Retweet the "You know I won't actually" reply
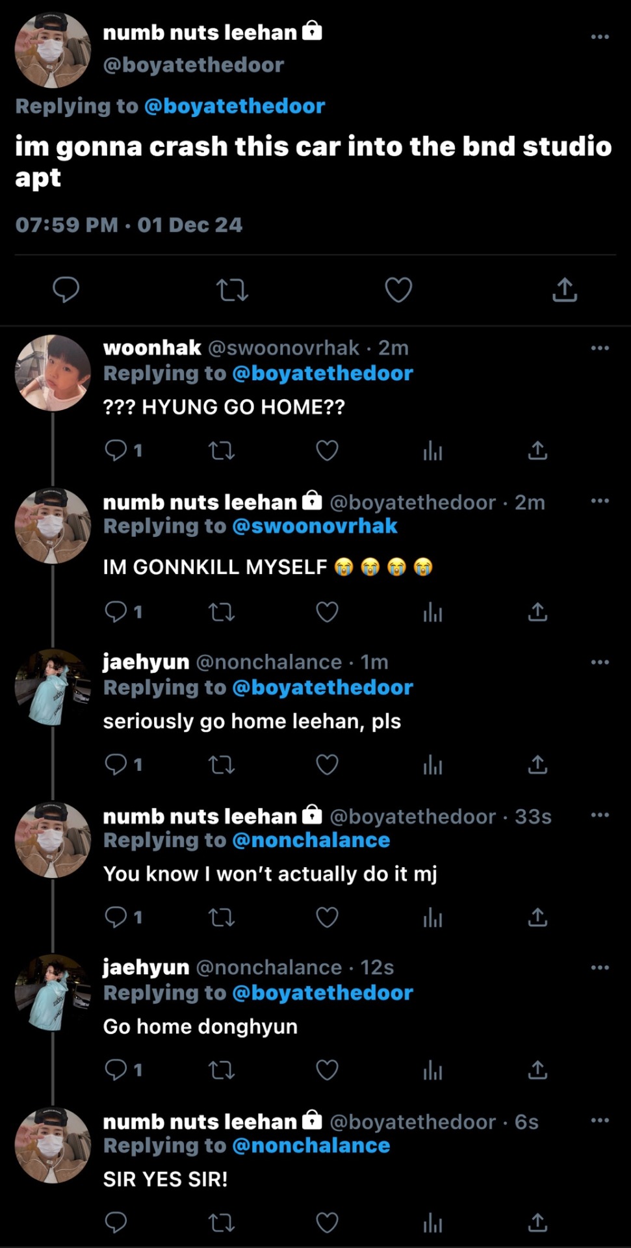The image size is (631, 1248). click(222, 918)
